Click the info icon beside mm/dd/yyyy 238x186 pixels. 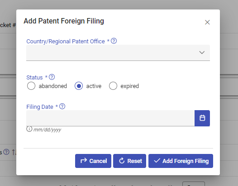[29, 129]
